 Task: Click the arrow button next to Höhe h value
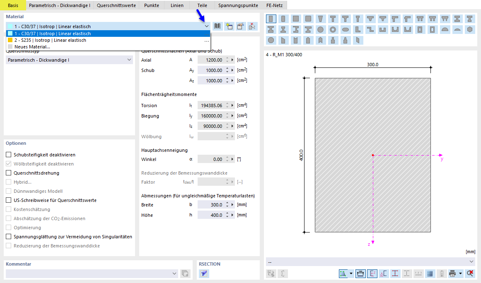[232, 215]
